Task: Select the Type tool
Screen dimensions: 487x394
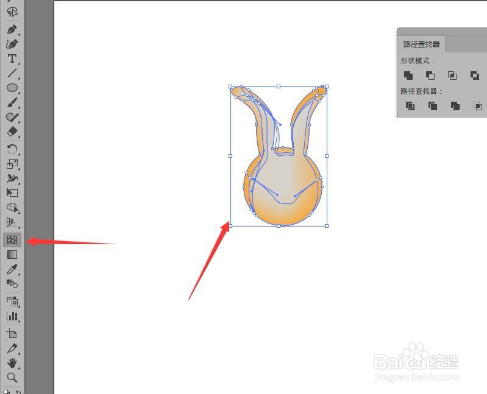Action: click(12, 58)
